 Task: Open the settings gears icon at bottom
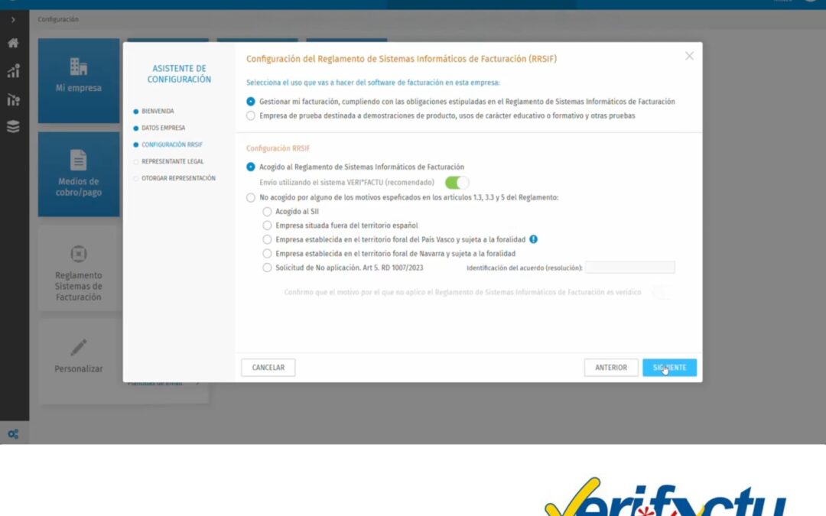click(x=13, y=434)
